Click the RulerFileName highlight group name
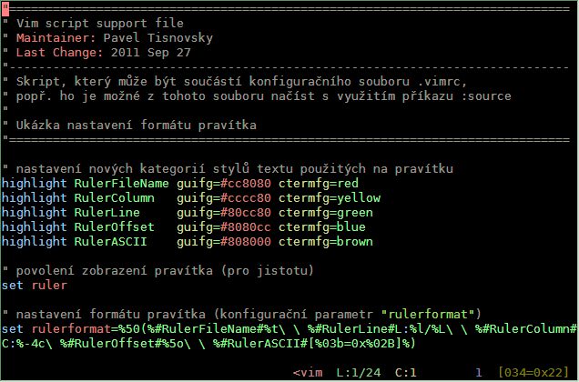This screenshot has width=579, height=382. tap(121, 184)
